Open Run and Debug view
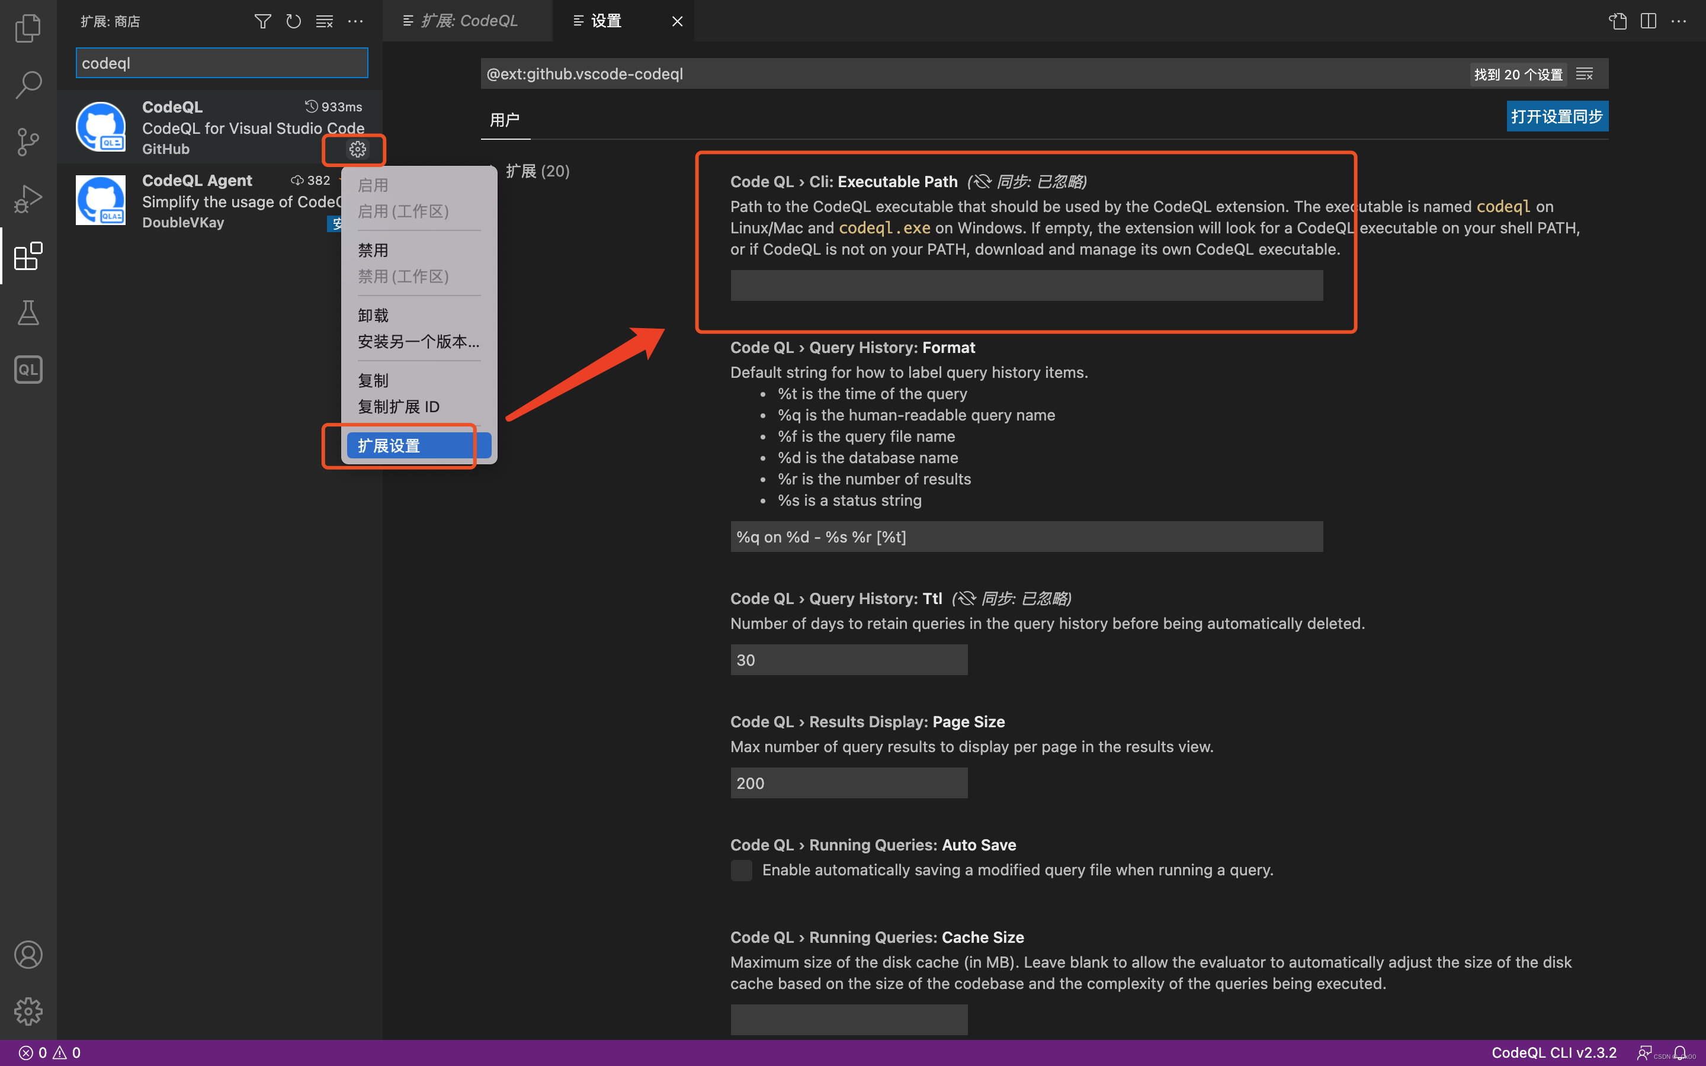 click(28, 199)
